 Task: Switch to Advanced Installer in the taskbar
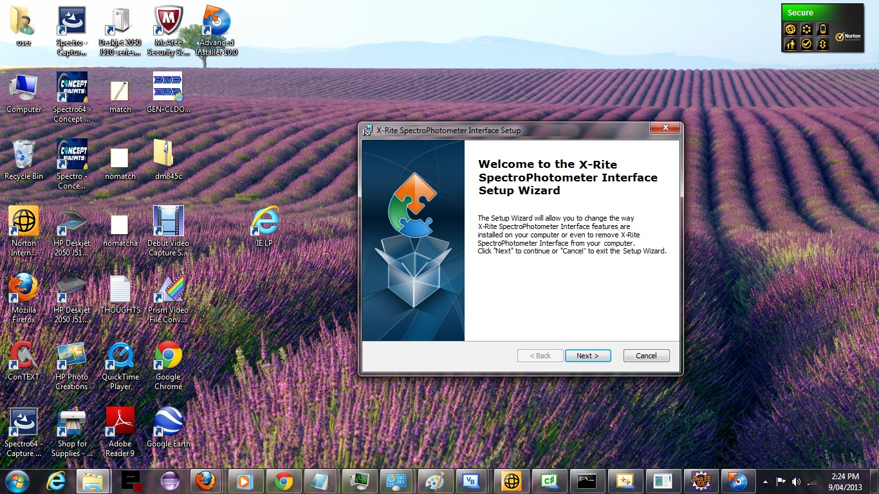click(x=737, y=480)
